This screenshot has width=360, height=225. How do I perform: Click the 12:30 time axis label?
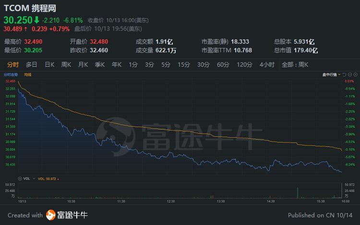click(171, 201)
